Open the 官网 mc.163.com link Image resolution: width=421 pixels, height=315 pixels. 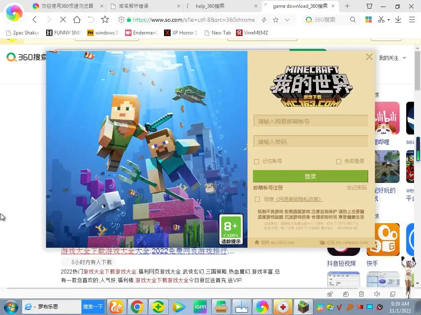pyautogui.click(x=274, y=242)
